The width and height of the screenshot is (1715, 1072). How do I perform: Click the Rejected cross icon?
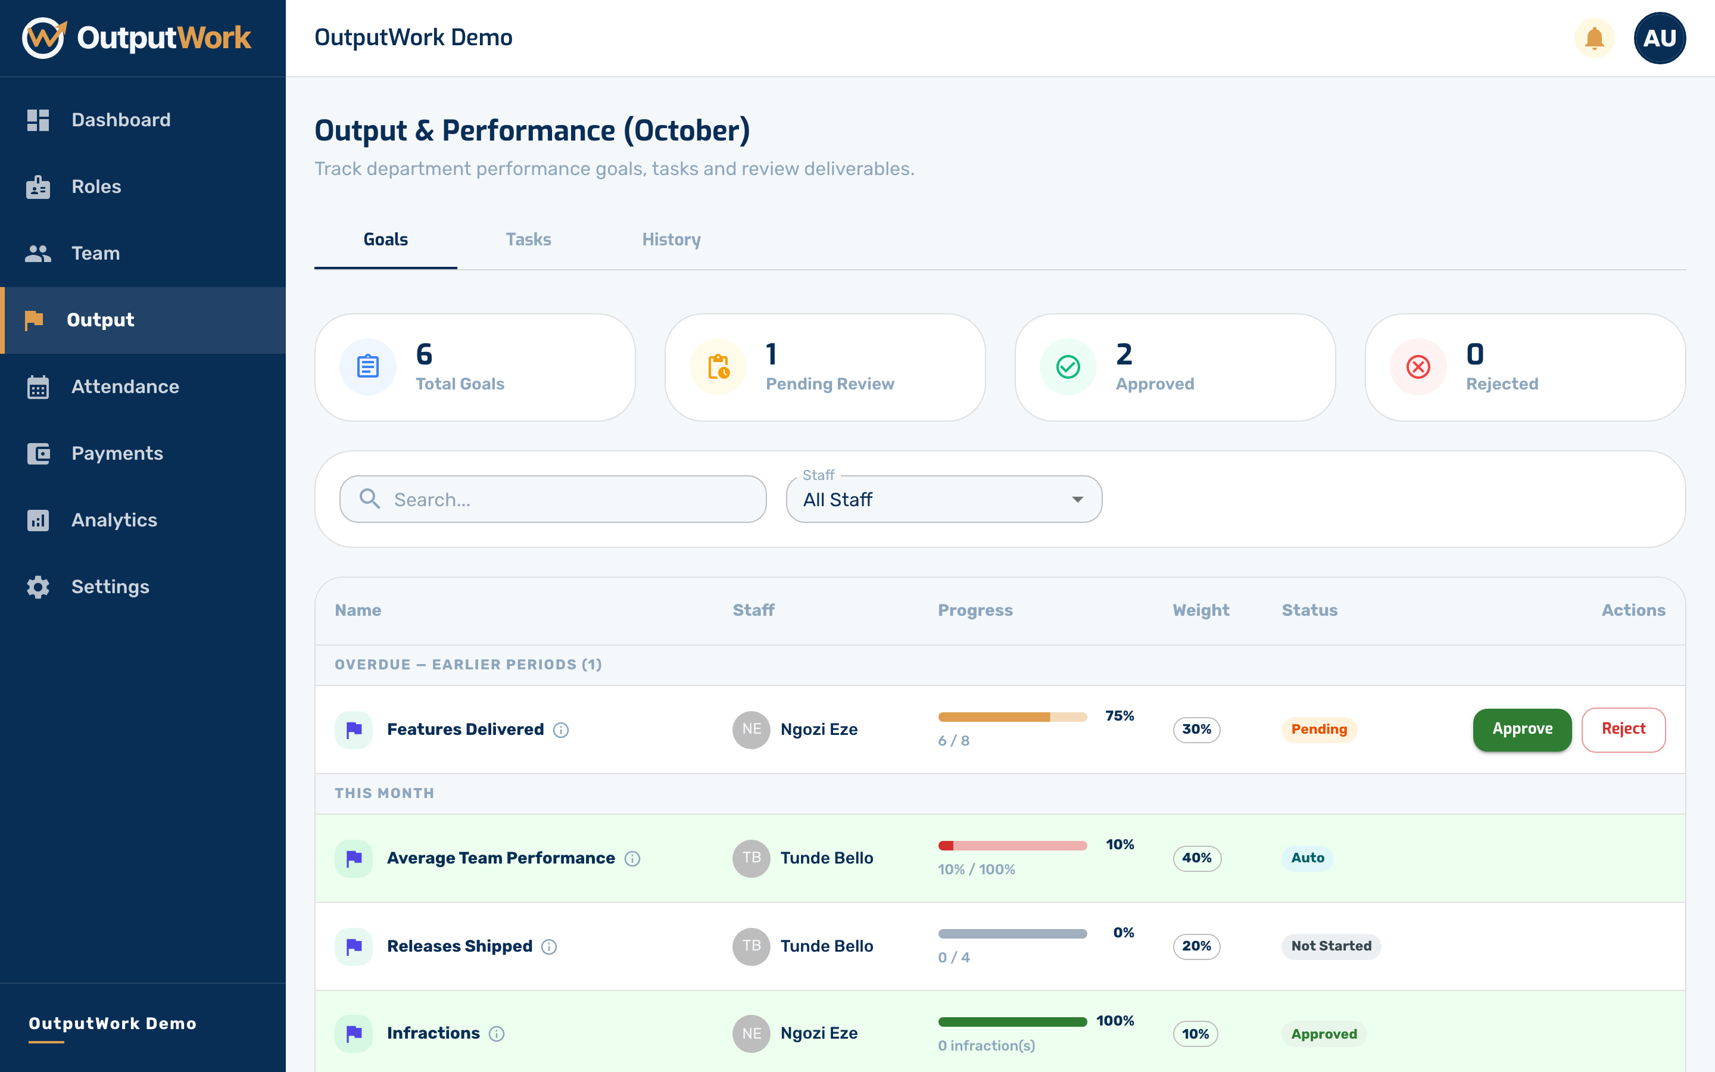[1418, 366]
